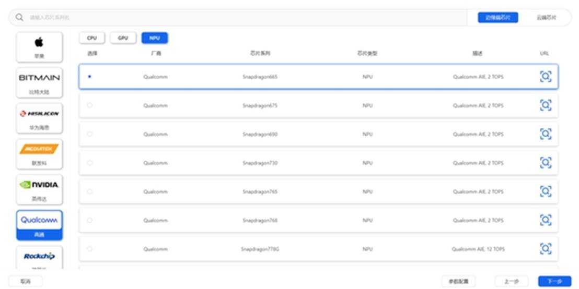The height and width of the screenshot is (289, 579).
Task: Select the HiSilicon vendor card
Action: tap(39, 119)
